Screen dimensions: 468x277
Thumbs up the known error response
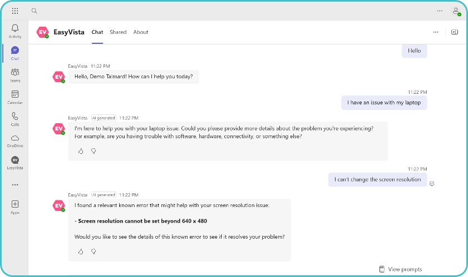[81, 251]
